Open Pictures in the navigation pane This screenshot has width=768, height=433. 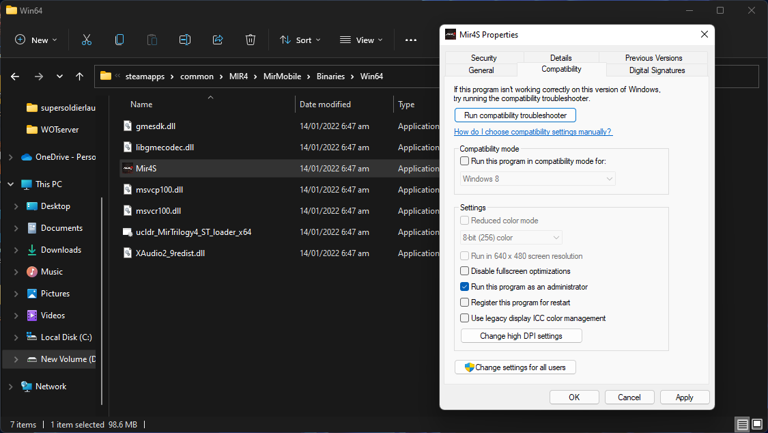pos(55,294)
